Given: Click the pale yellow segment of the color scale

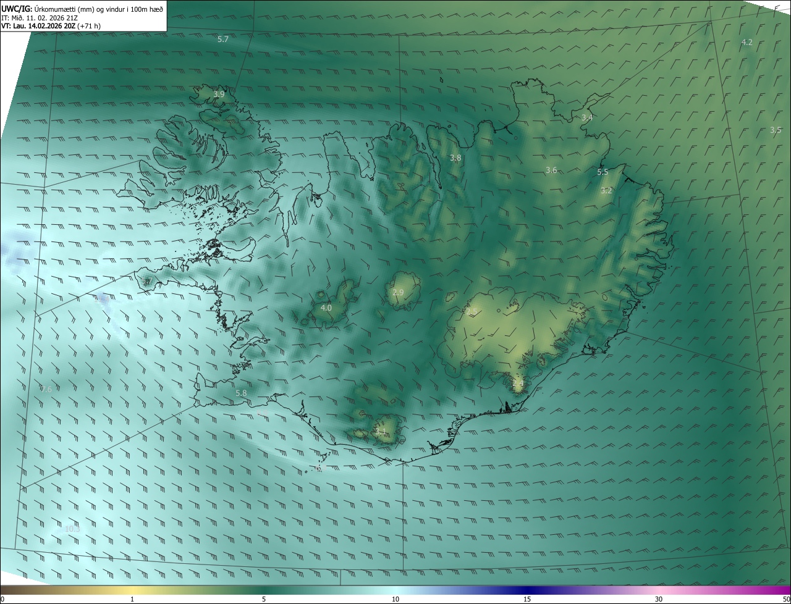Looking at the screenshot, I should pos(132,590).
